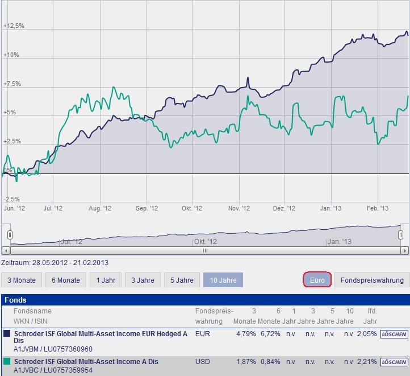This screenshot has width=410, height=376.
Task: Click the teal color square of the USD fund
Action: [7, 362]
